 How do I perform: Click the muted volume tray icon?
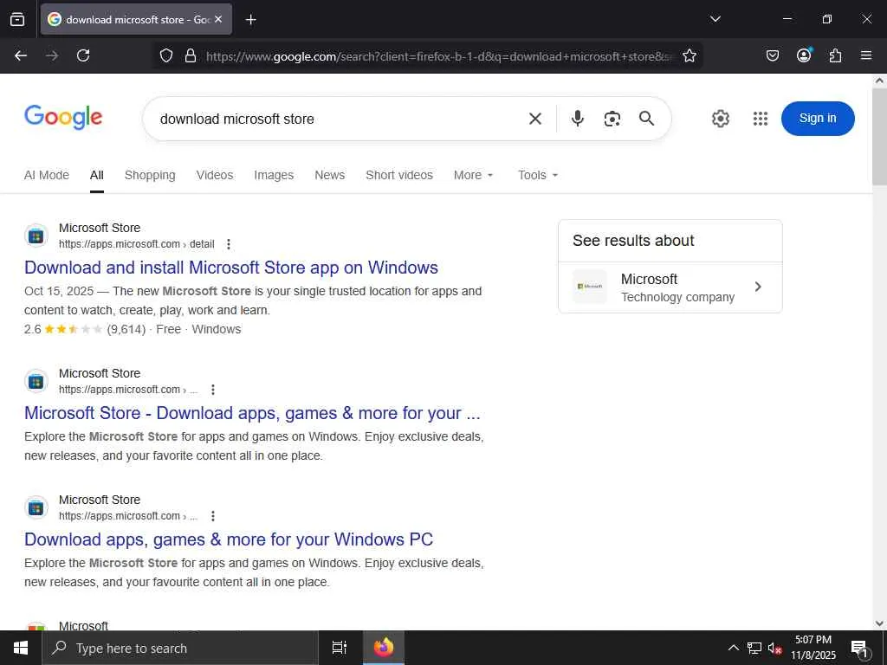click(774, 648)
